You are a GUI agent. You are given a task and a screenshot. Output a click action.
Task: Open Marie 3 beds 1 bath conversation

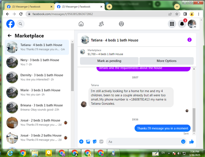coord(37,92)
